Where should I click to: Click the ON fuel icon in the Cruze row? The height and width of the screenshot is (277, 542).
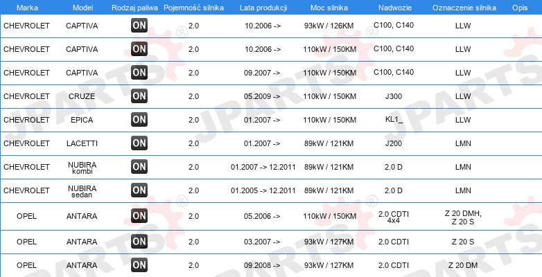[139, 96]
